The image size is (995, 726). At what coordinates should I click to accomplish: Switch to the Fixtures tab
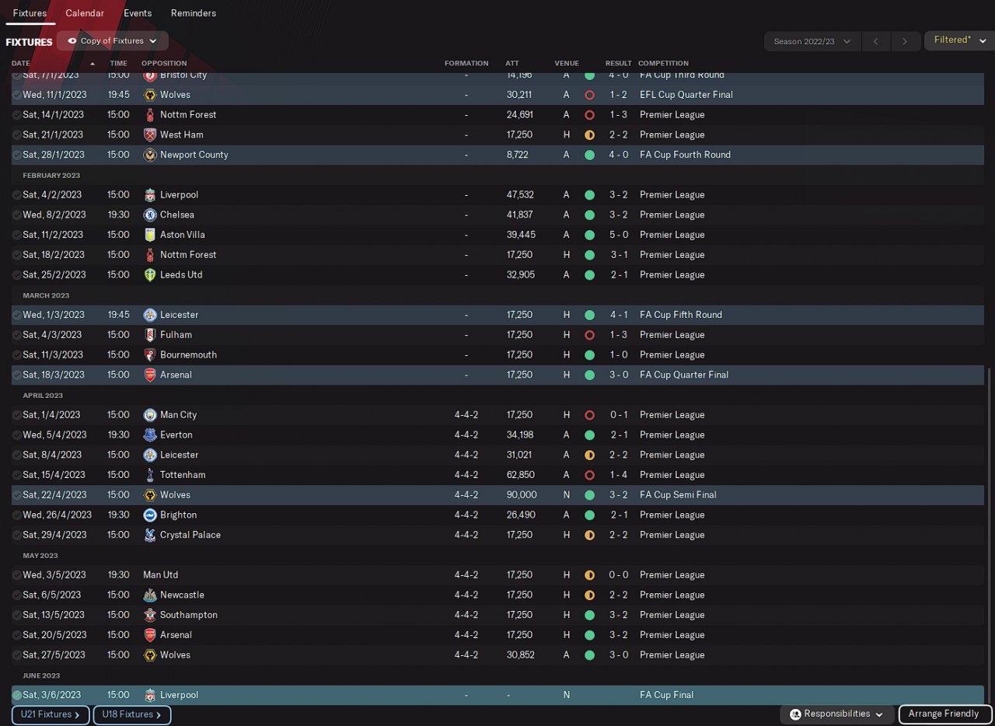click(x=30, y=13)
